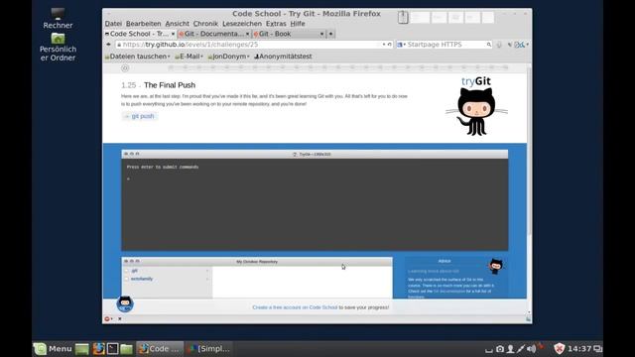Open the Lesezeichen menu
Screen dimensions: 635x357
click(242, 24)
